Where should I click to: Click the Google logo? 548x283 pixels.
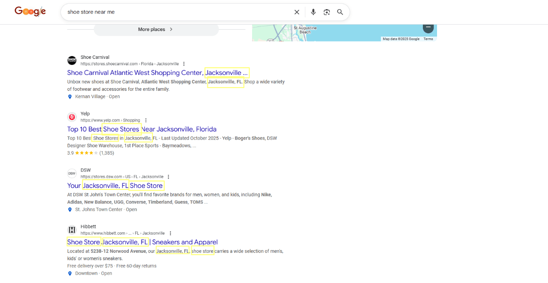30,11
